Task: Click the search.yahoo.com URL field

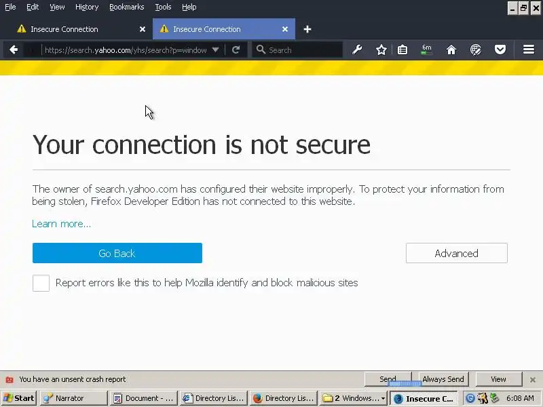Action: coord(126,50)
